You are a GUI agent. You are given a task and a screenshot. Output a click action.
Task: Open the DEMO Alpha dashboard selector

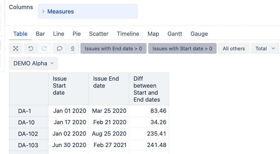pos(33,63)
